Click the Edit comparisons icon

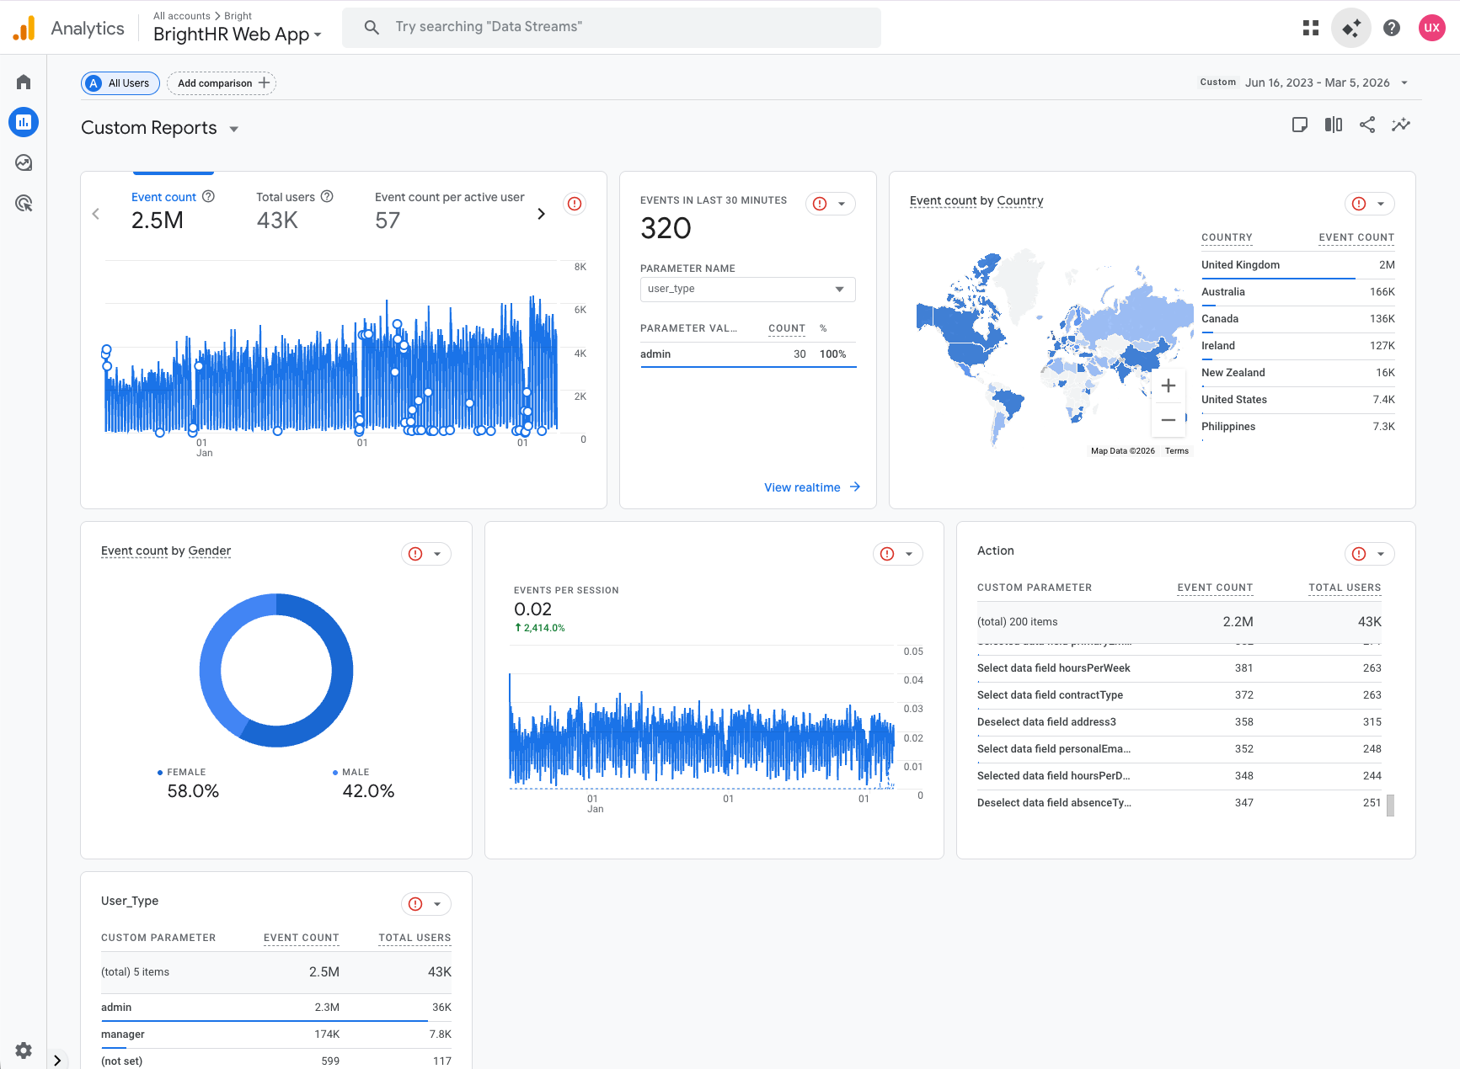click(x=1334, y=125)
